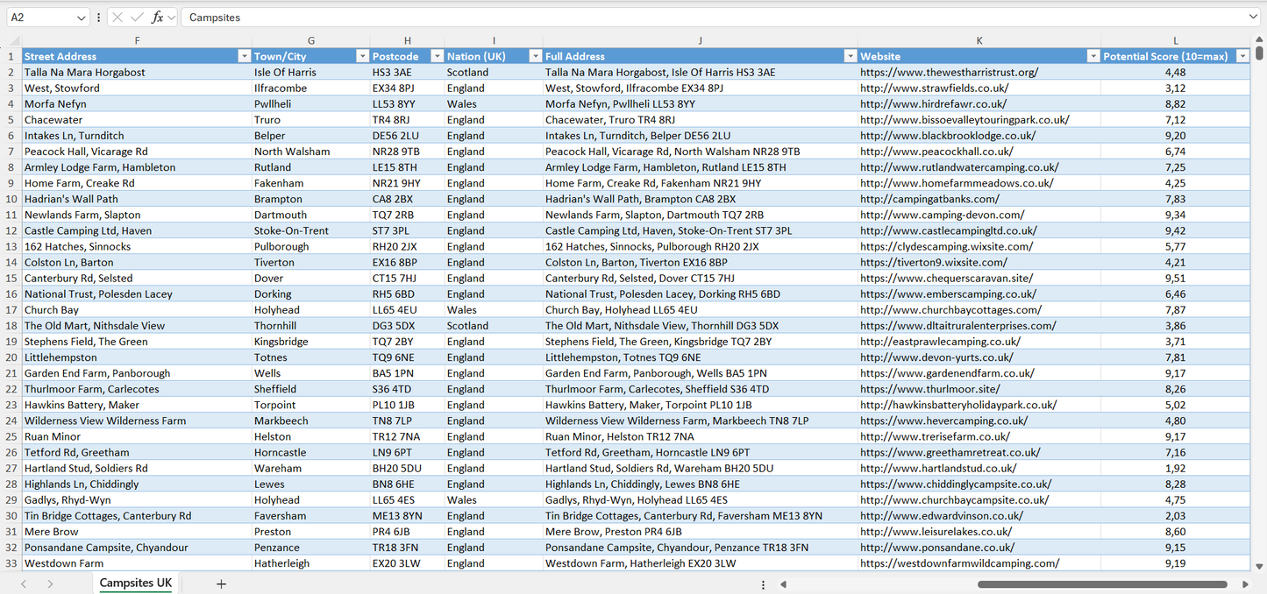Open the Name Box dropdown showing A2

coord(81,17)
